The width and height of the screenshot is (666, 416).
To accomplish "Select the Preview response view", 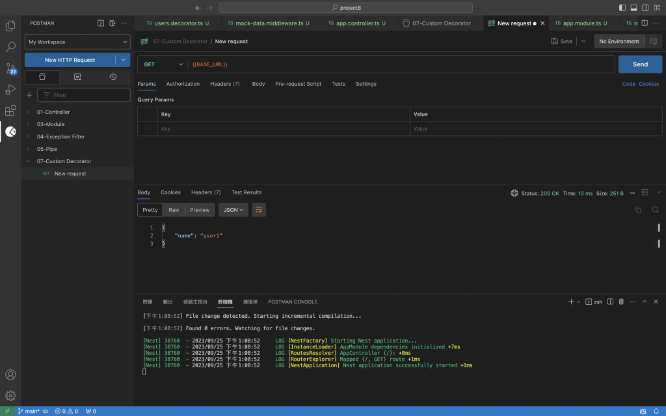I will 200,210.
